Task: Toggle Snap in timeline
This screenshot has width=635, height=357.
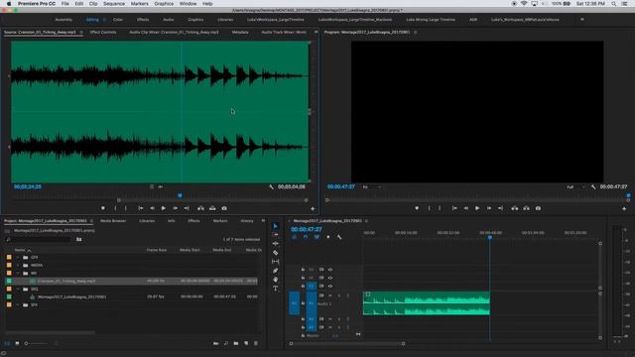Action: (x=306, y=237)
